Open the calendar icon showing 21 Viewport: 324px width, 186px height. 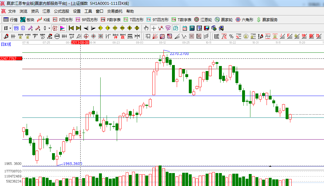(x=184, y=28)
